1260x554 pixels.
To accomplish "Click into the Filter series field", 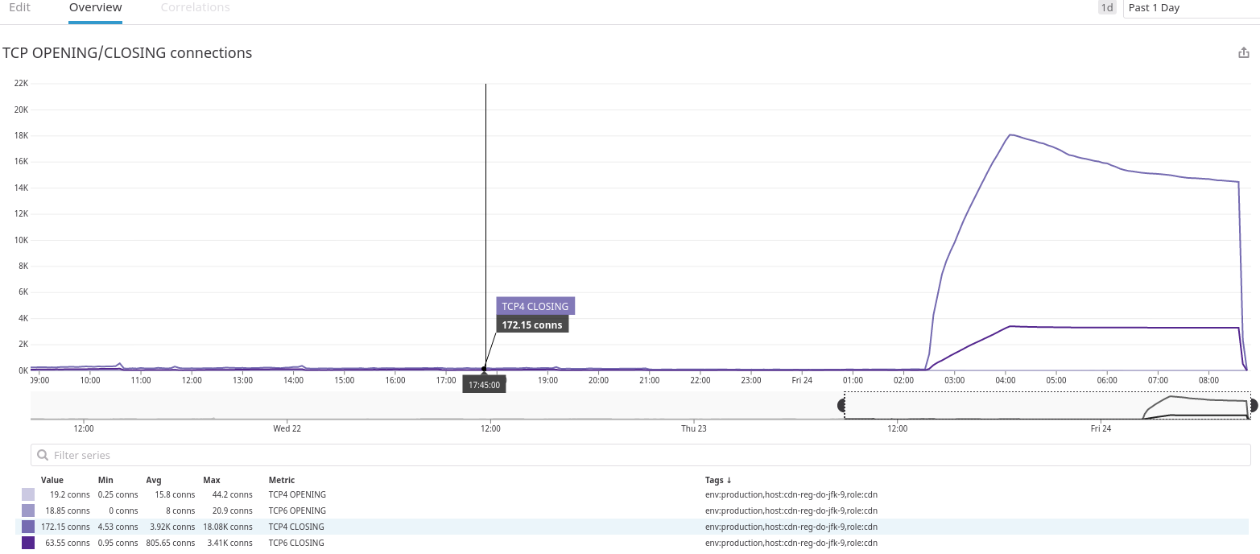I will (640, 455).
